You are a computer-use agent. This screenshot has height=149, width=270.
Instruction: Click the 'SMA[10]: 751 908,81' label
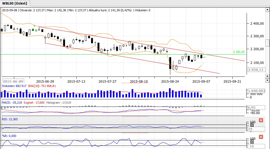[42, 86]
